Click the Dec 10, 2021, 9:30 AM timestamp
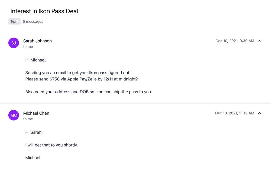Image resolution: width=271 pixels, height=175 pixels. pyautogui.click(x=235, y=41)
